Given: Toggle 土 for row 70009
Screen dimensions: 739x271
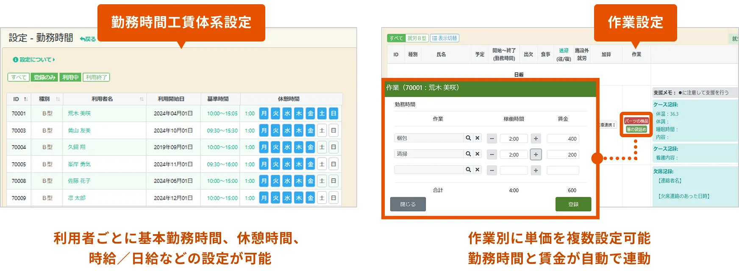Looking at the screenshot, I should [x=322, y=198].
